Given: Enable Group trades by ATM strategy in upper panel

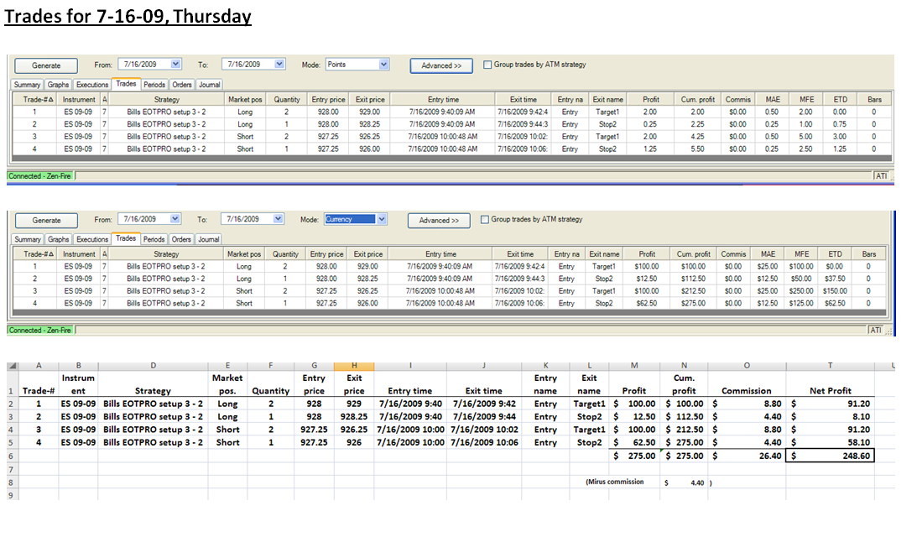Looking at the screenshot, I should (x=487, y=65).
